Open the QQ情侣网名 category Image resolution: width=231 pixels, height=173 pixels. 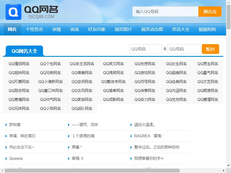tap(19, 64)
